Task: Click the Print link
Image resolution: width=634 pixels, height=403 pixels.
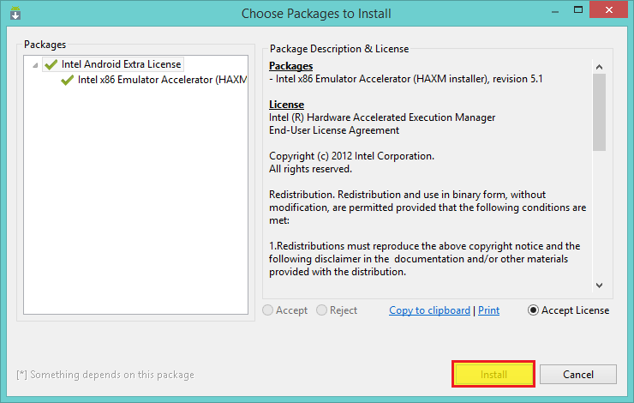Action: [488, 310]
